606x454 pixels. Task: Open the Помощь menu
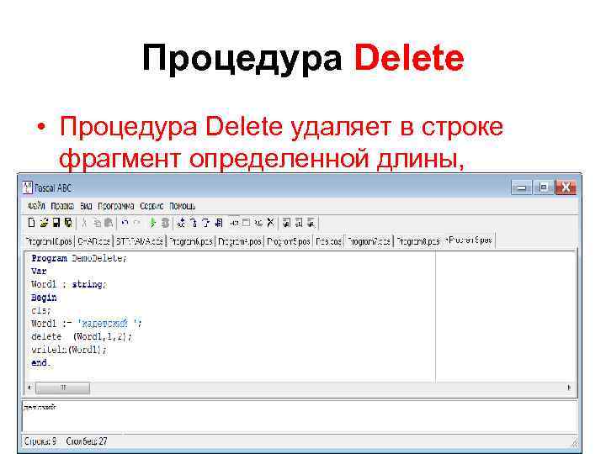pyautogui.click(x=183, y=206)
